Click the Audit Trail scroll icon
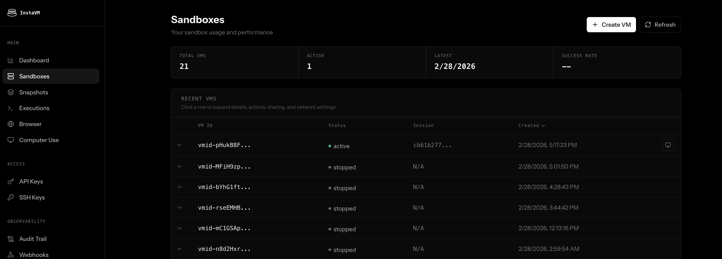Viewport: 722px width, 259px height. tap(11, 239)
